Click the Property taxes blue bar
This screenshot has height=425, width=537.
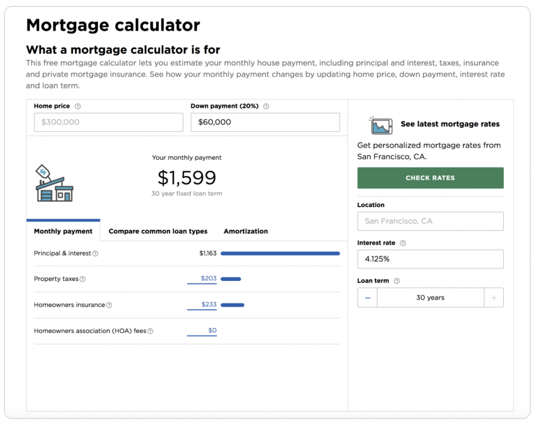point(231,279)
